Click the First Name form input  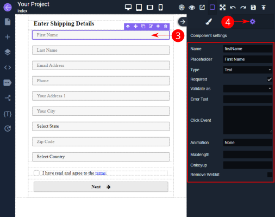point(101,35)
